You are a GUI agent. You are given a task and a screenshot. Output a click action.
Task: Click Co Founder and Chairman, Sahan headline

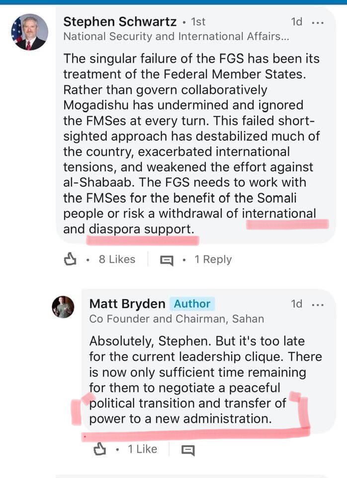[176, 319]
